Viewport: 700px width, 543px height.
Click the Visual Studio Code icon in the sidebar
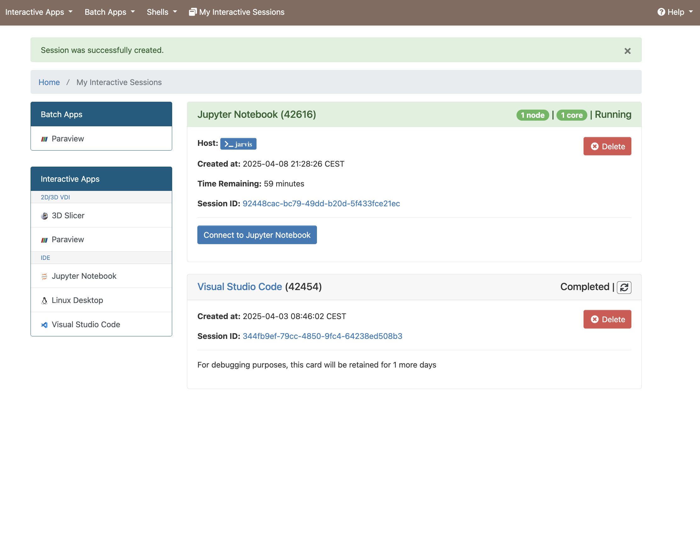44,325
